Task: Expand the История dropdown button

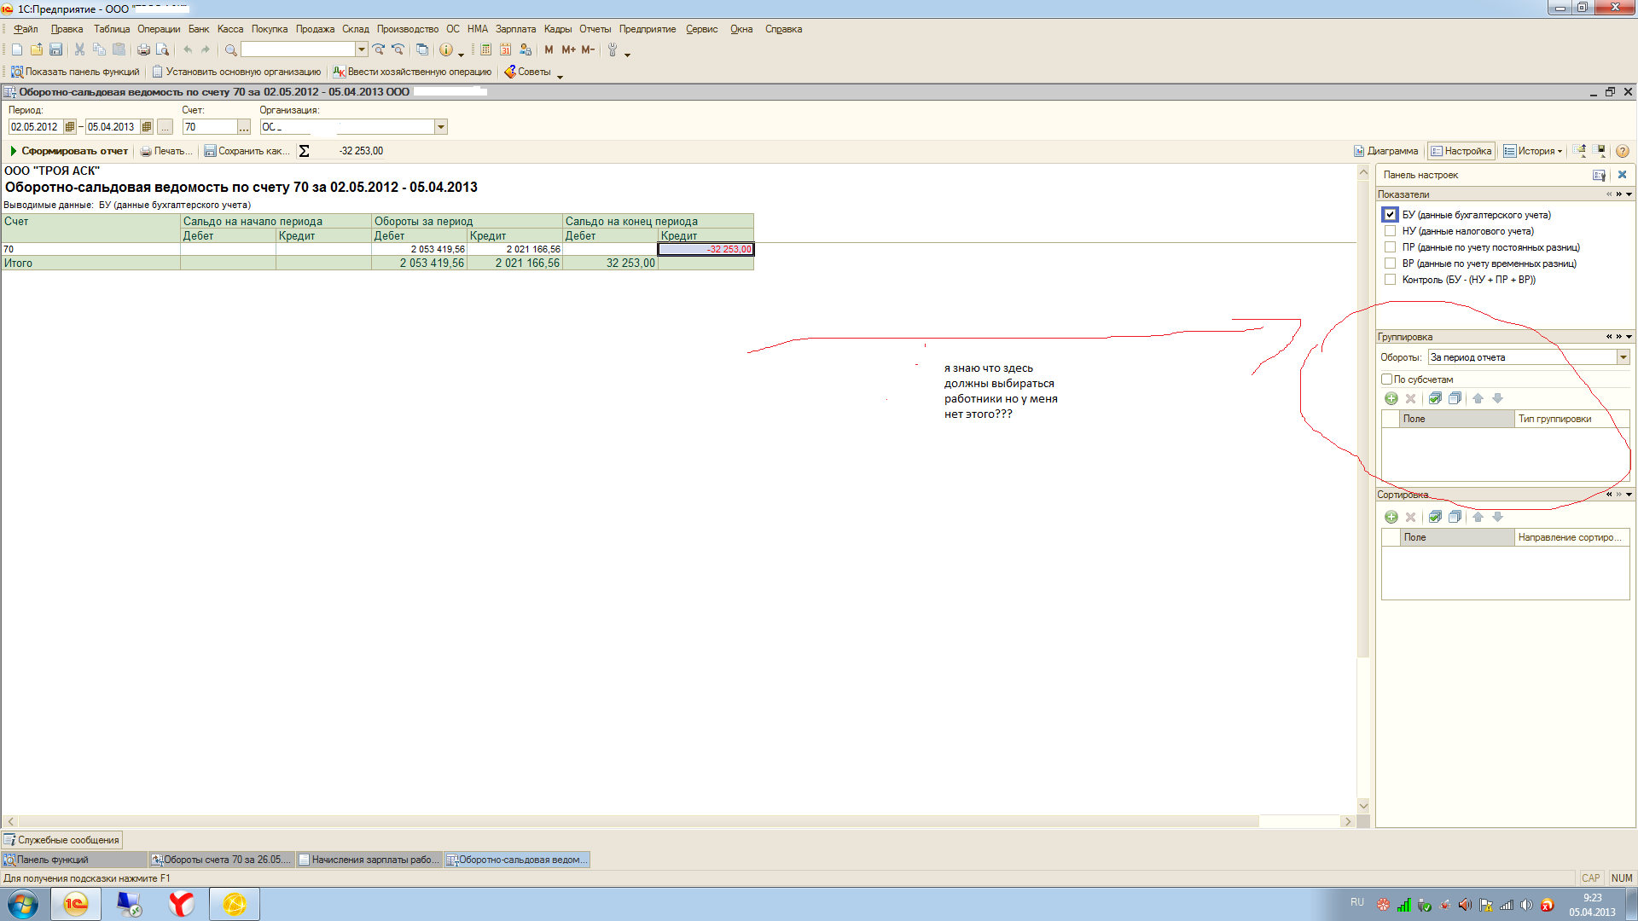Action: (x=1533, y=151)
